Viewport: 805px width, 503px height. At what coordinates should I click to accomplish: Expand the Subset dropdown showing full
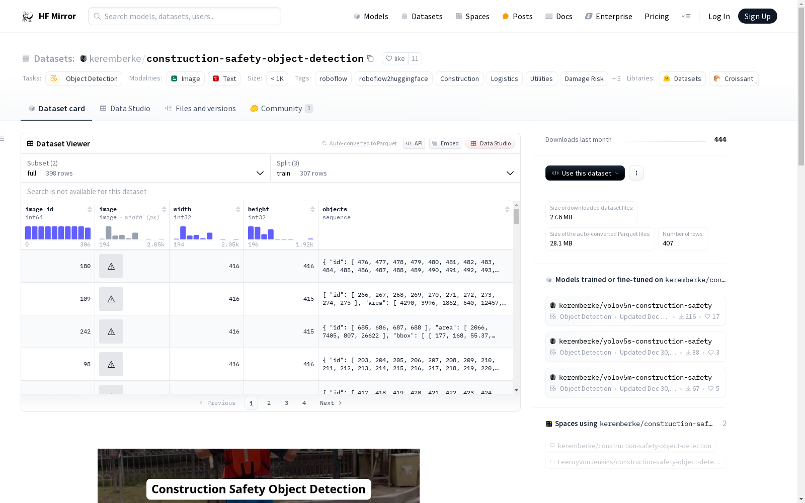(x=146, y=168)
